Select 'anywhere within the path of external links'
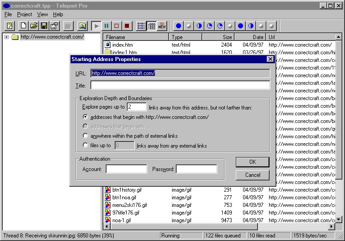This screenshot has width=345, height=241. 85,136
